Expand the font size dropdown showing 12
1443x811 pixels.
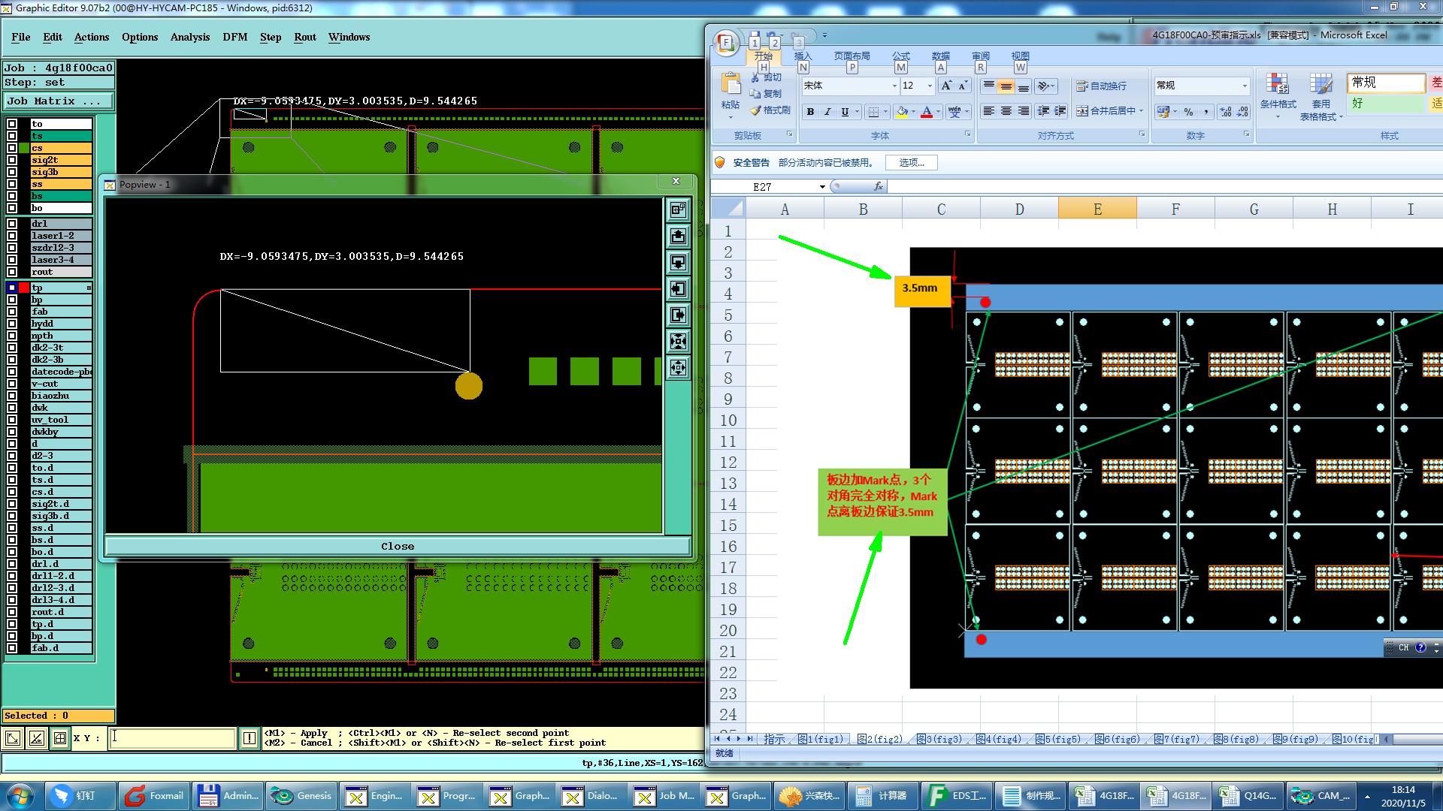(x=930, y=86)
